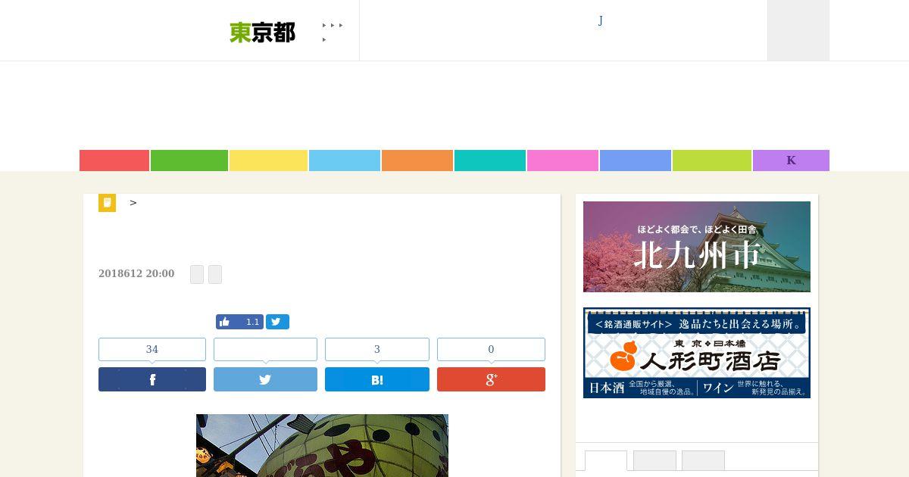This screenshot has height=477, width=909.
Task: Click the blue J link in header
Action: 601,20
